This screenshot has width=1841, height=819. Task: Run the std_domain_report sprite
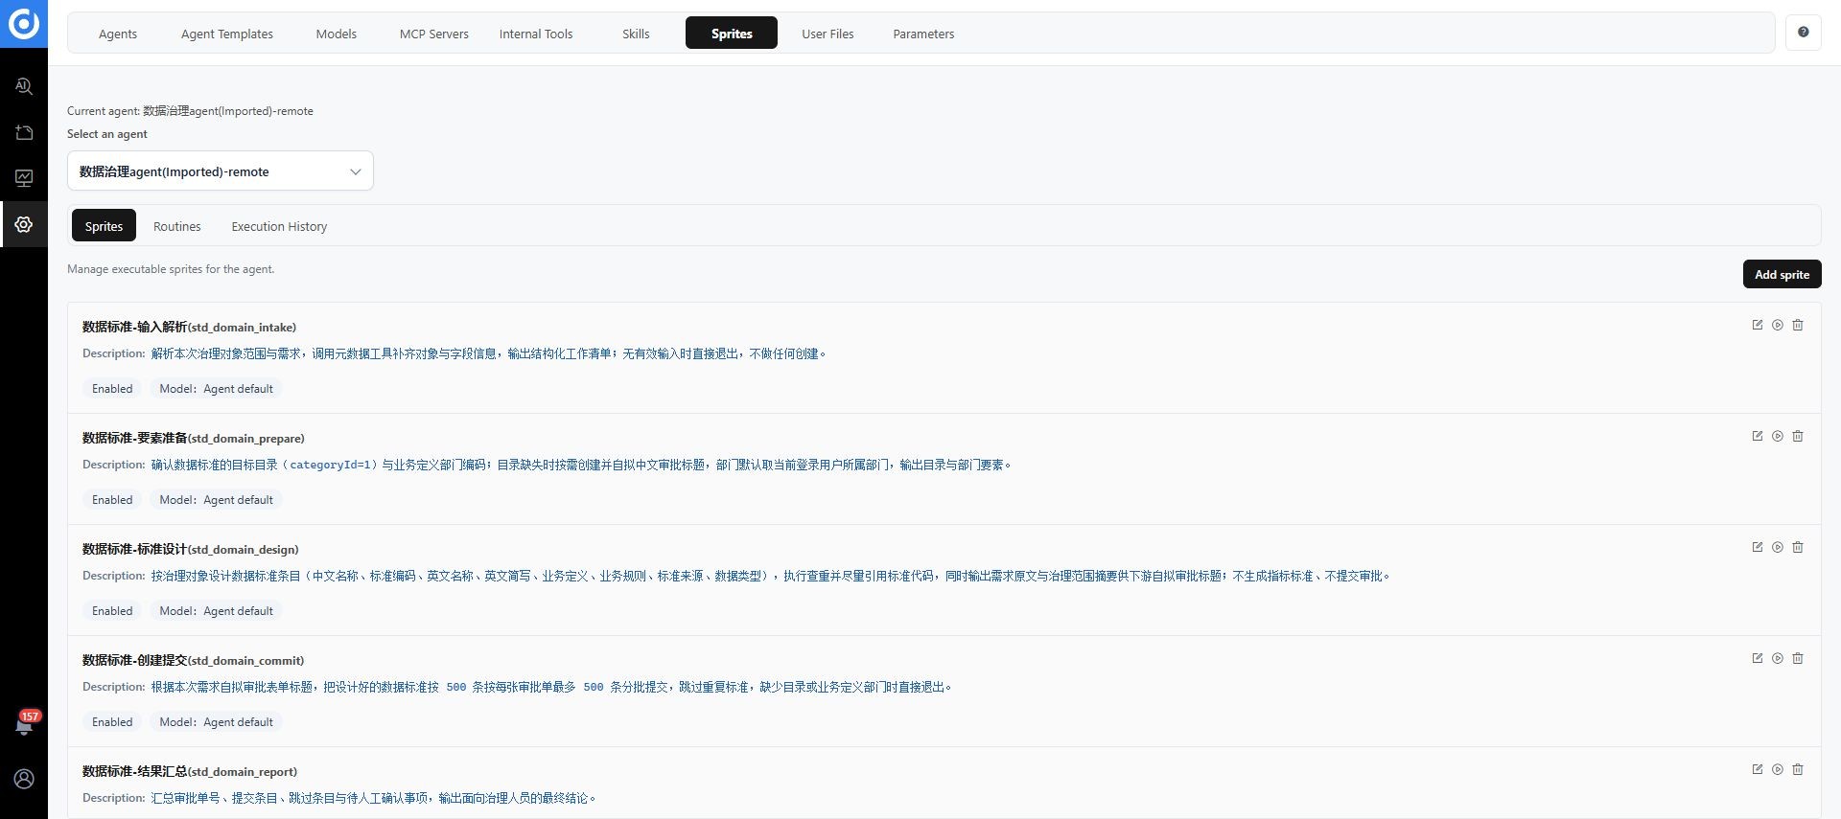coord(1778,769)
